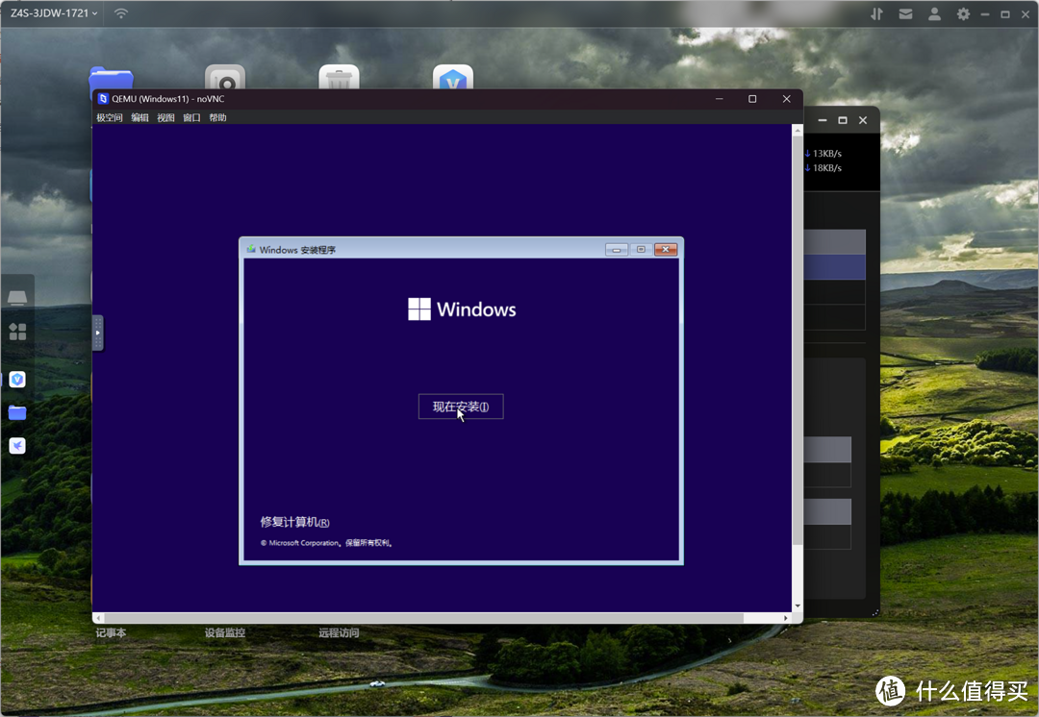Click the 记事本 desktop label
This screenshot has width=1039, height=717.
tap(111, 633)
